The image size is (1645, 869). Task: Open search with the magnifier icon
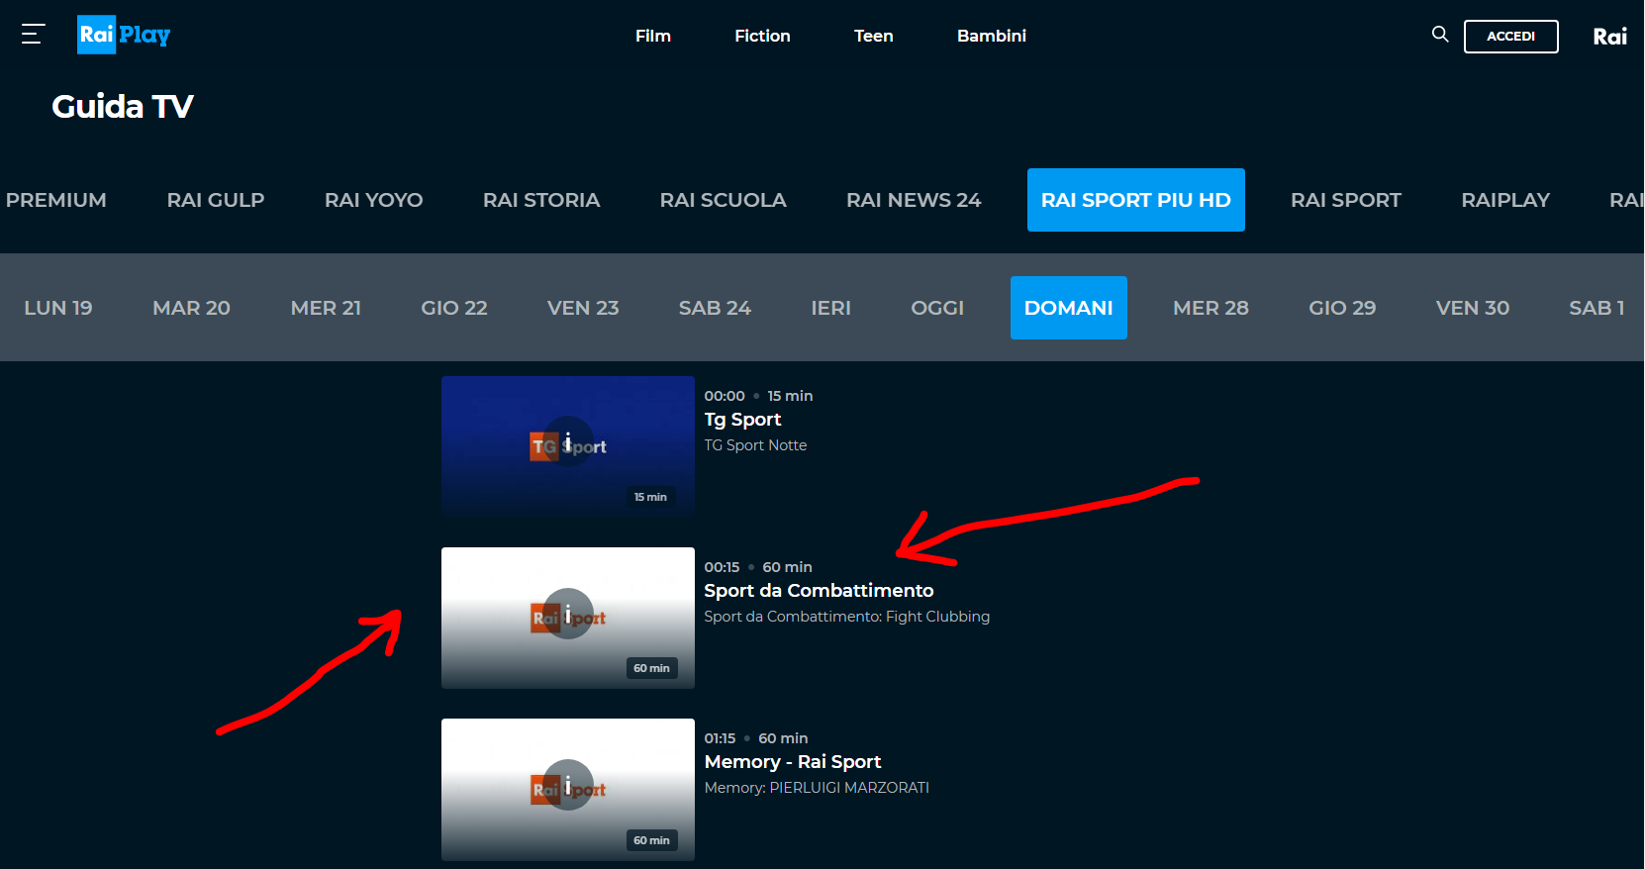1439,35
